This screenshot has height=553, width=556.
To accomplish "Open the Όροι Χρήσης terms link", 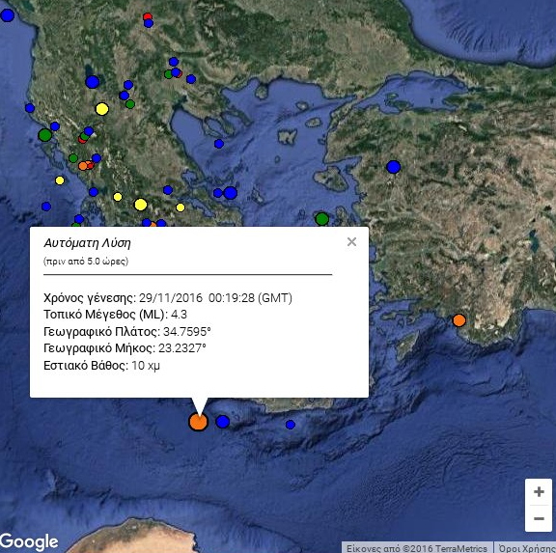I will pyautogui.click(x=526, y=548).
